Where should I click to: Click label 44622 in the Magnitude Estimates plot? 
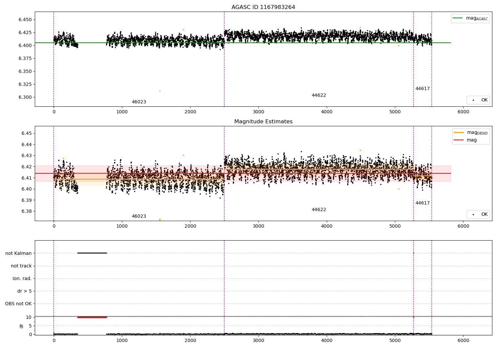pos(319,210)
